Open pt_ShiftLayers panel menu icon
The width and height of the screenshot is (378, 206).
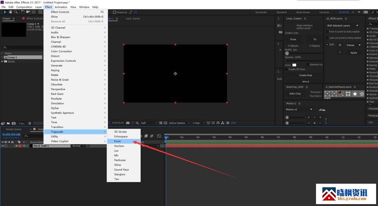point(346,19)
